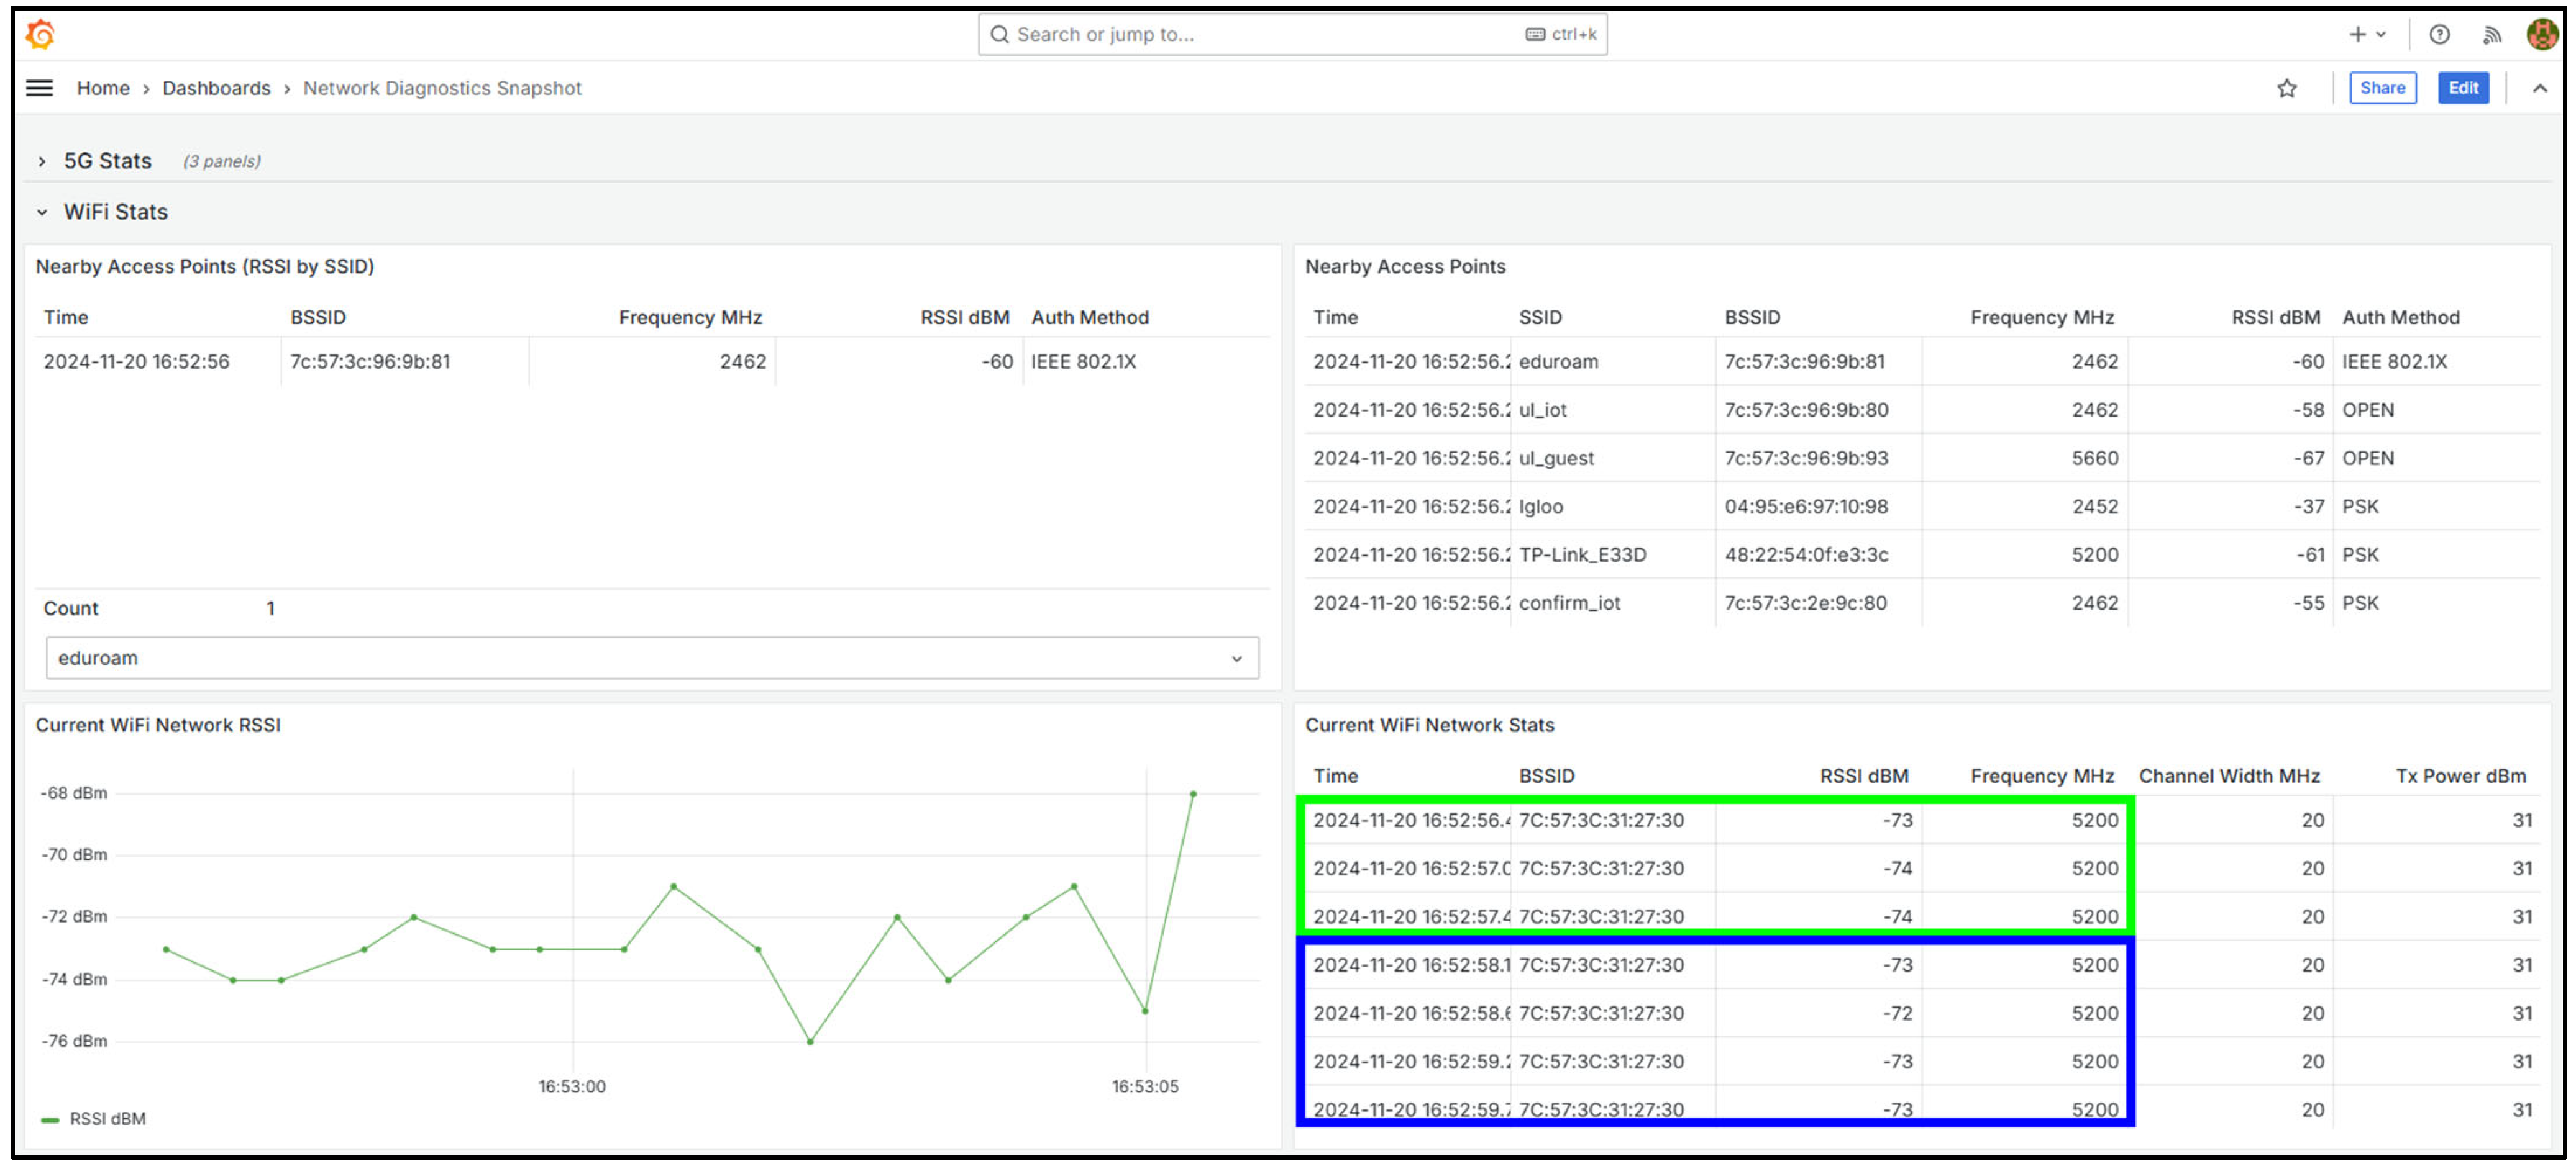Click the Igloo row in access points table
This screenshot has height=1174, width=2576.
1541,507
